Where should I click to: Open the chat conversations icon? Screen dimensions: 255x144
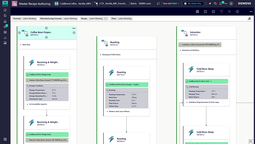(215, 3)
